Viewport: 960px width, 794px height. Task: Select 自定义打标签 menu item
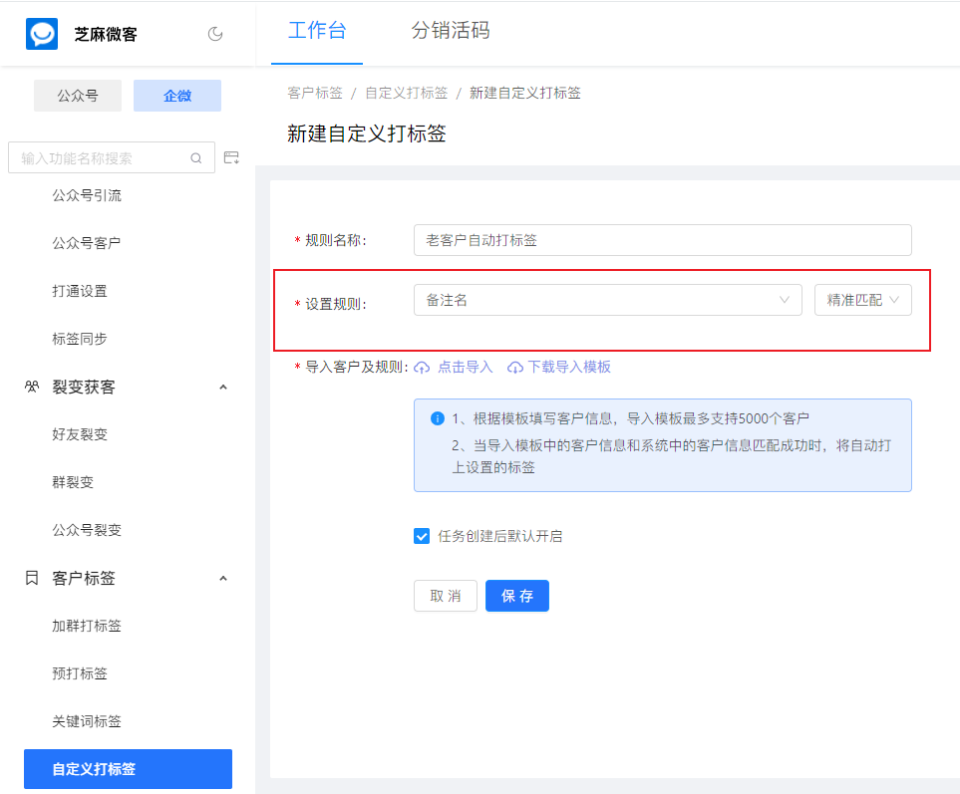click(128, 769)
